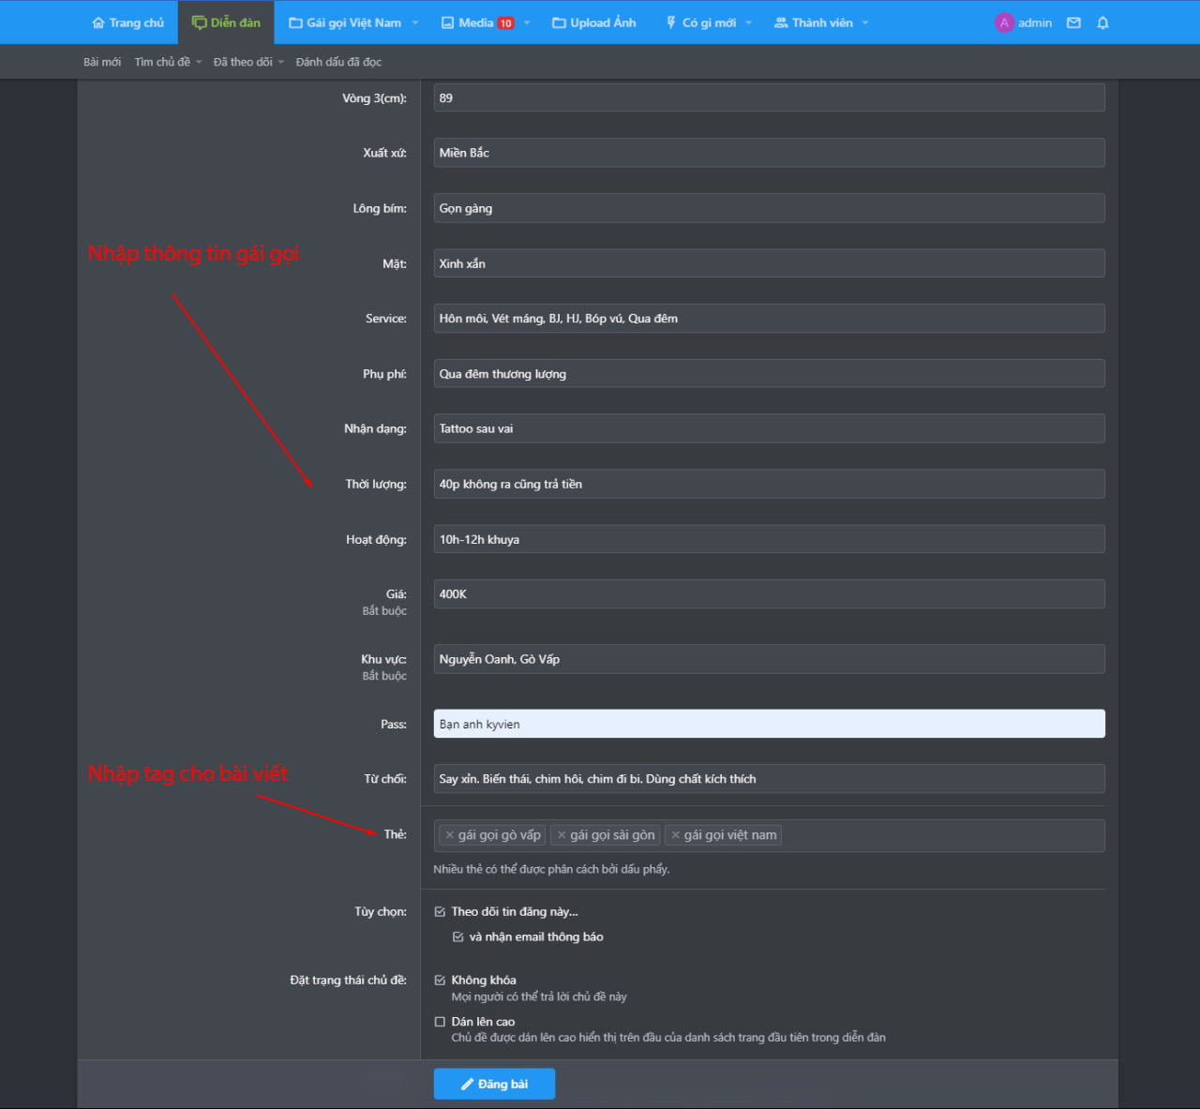
Task: Click empty area of Thẻ tag input
Action: [942, 835]
